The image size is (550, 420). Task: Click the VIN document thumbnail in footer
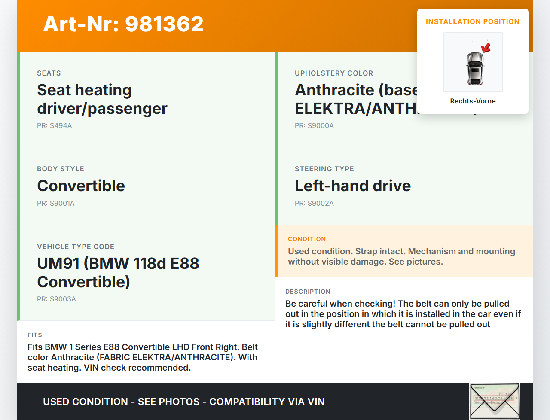[495, 401]
